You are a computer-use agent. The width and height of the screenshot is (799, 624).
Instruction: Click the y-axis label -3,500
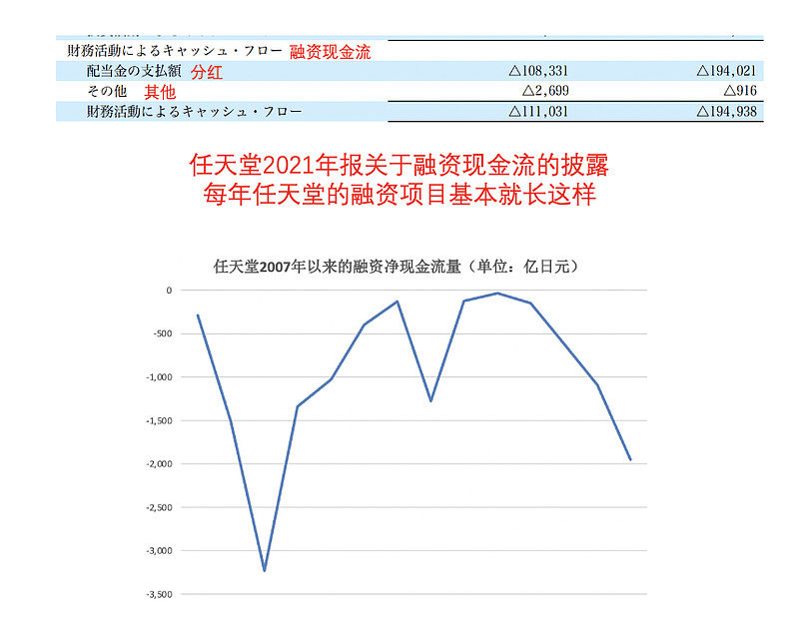pyautogui.click(x=160, y=594)
